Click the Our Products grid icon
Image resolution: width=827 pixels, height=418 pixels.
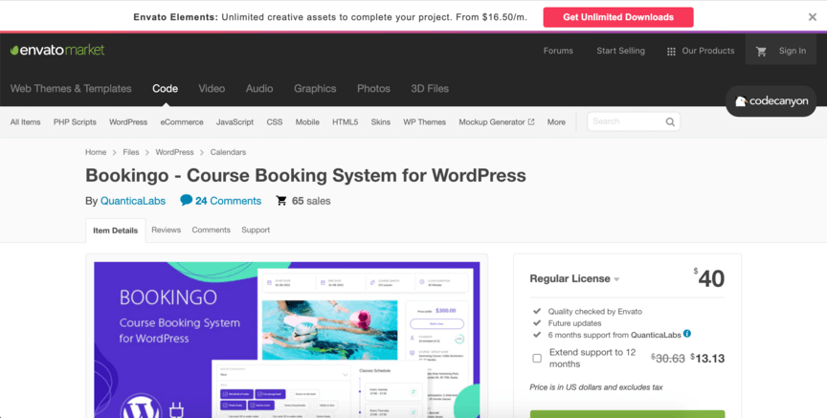click(x=671, y=51)
